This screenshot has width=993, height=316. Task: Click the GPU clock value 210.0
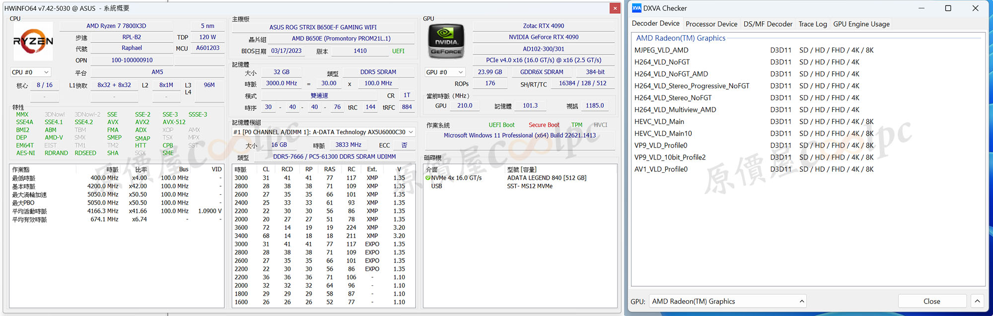click(465, 105)
